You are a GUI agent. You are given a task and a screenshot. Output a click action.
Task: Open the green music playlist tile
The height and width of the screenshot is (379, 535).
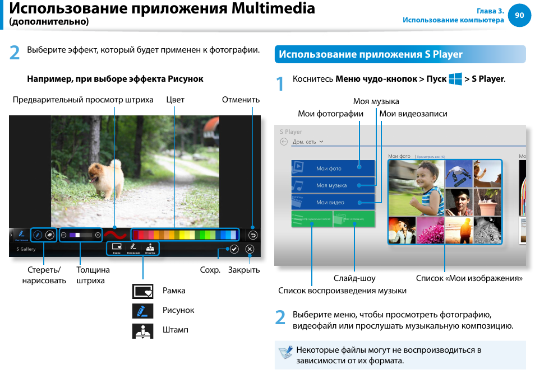pos(312,219)
